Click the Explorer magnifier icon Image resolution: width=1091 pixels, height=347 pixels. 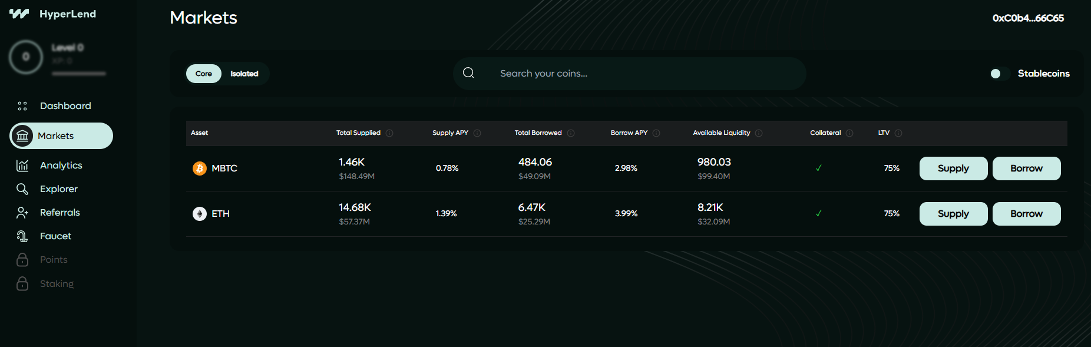tap(22, 189)
